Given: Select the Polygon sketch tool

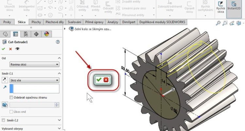Looking at the screenshot, I should point(50,15).
